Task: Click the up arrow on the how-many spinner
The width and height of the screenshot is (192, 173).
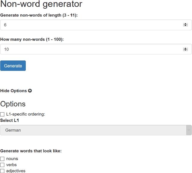Action: [x=185, y=48]
